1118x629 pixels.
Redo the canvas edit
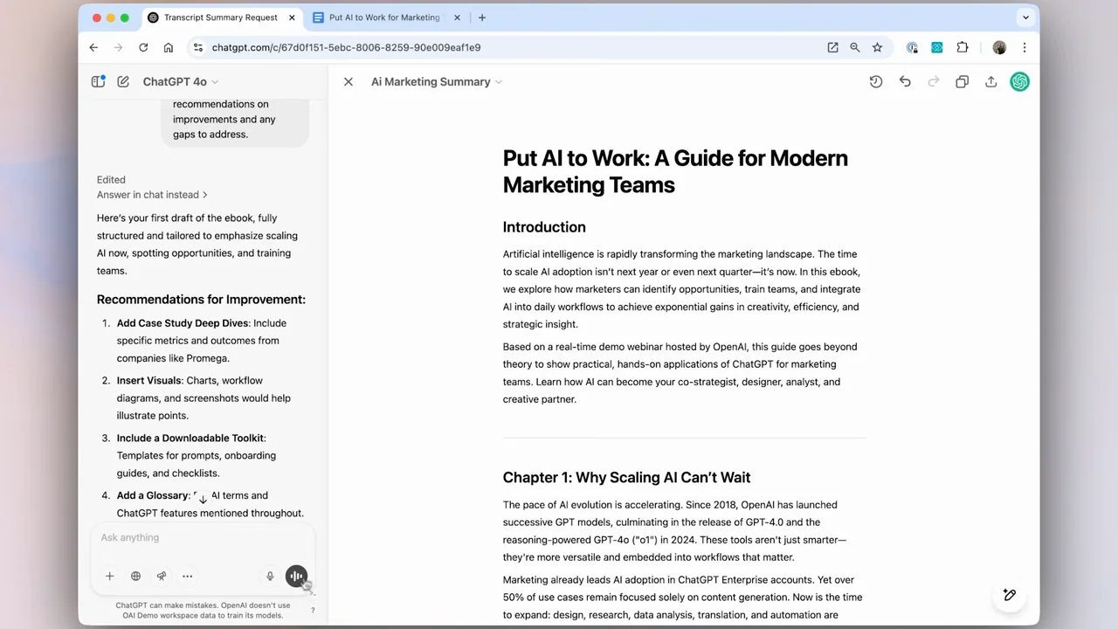(x=934, y=81)
